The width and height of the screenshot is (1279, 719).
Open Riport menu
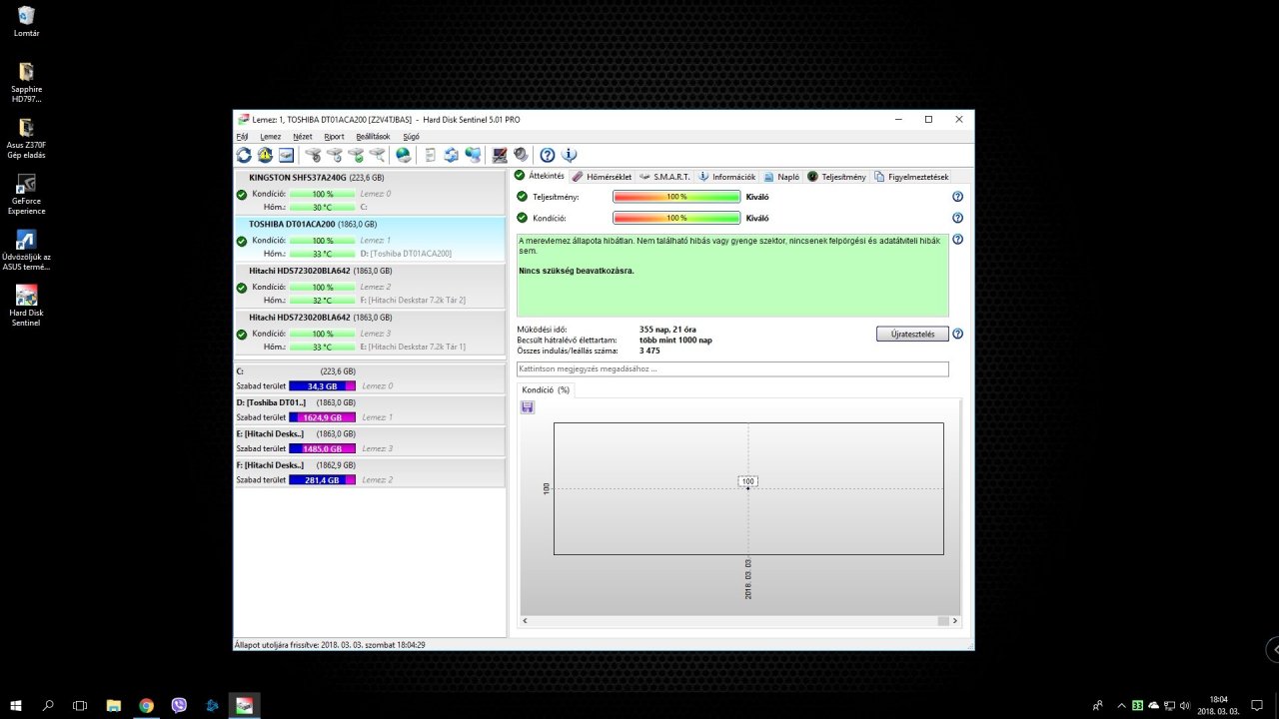click(x=334, y=136)
